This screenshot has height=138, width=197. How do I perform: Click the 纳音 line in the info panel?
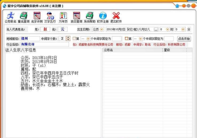pos(55,85)
